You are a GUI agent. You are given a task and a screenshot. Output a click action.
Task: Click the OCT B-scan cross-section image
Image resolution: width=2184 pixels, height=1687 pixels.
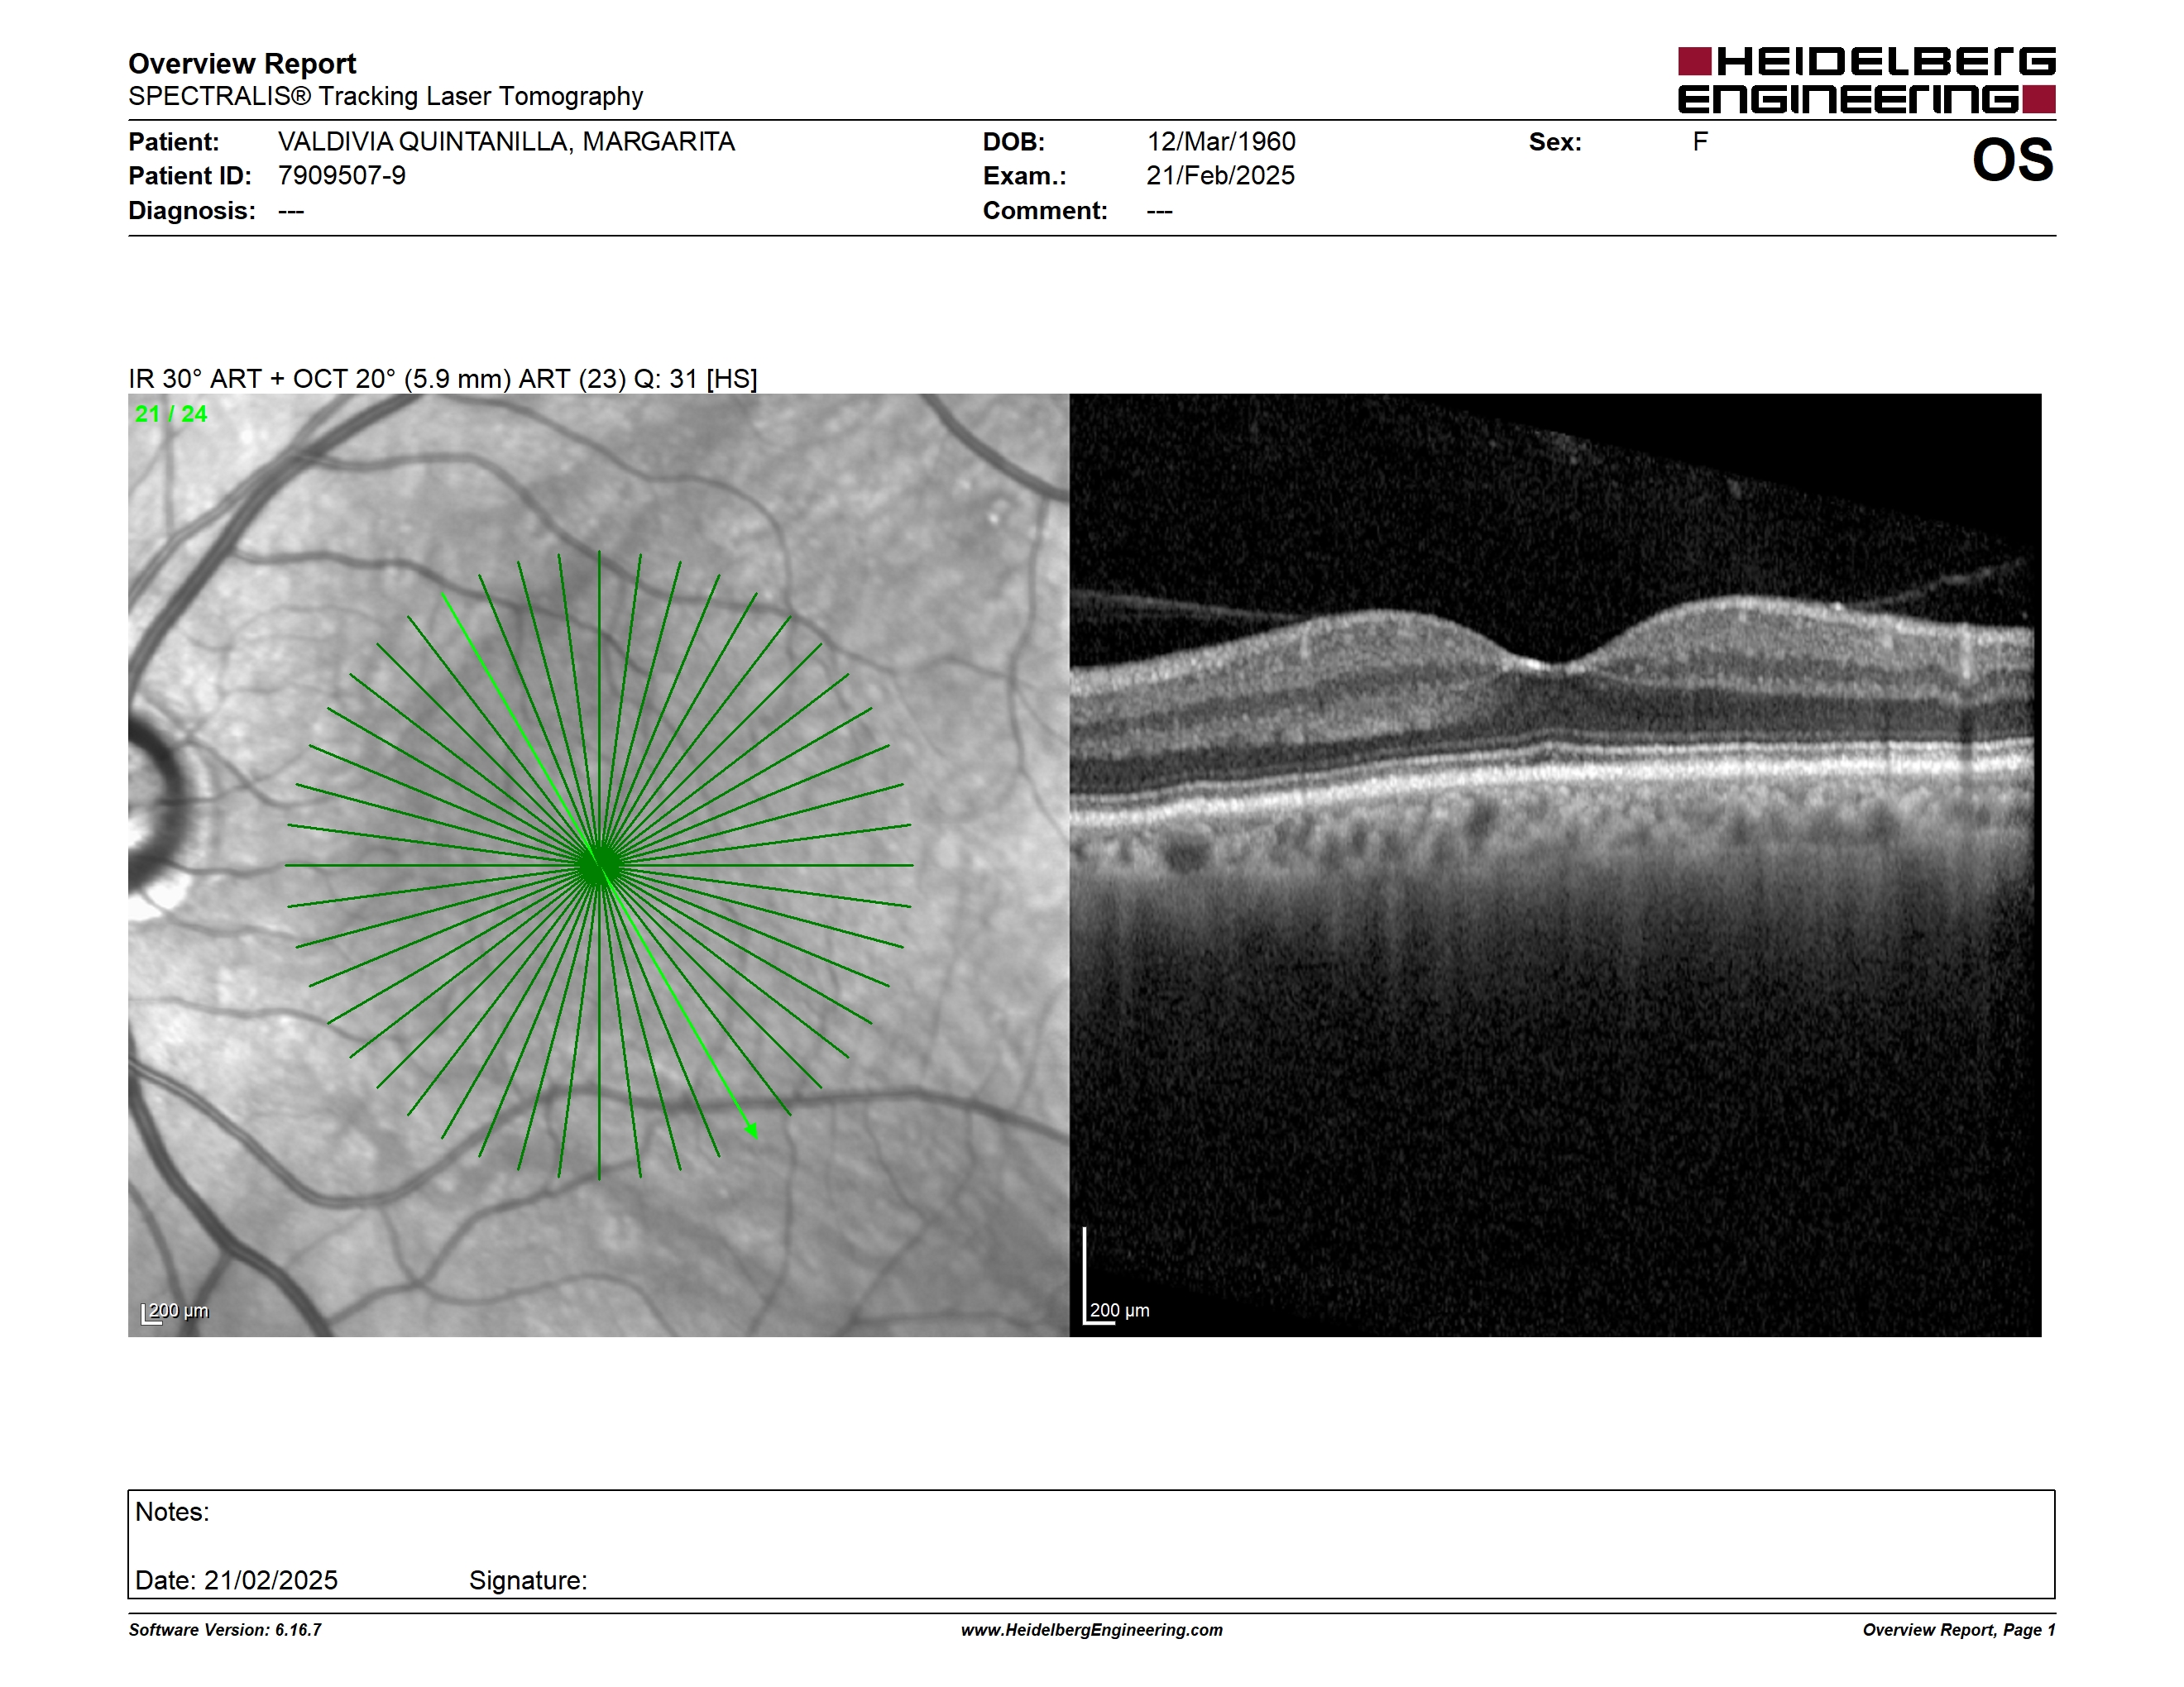(x=1555, y=864)
